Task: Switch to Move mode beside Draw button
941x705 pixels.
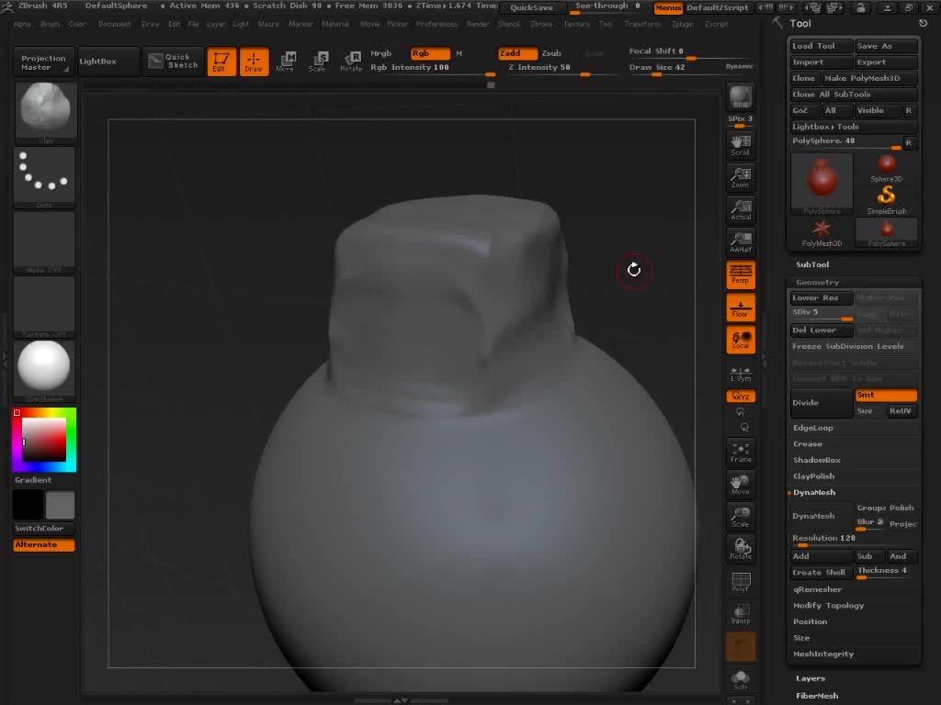Action: point(286,62)
